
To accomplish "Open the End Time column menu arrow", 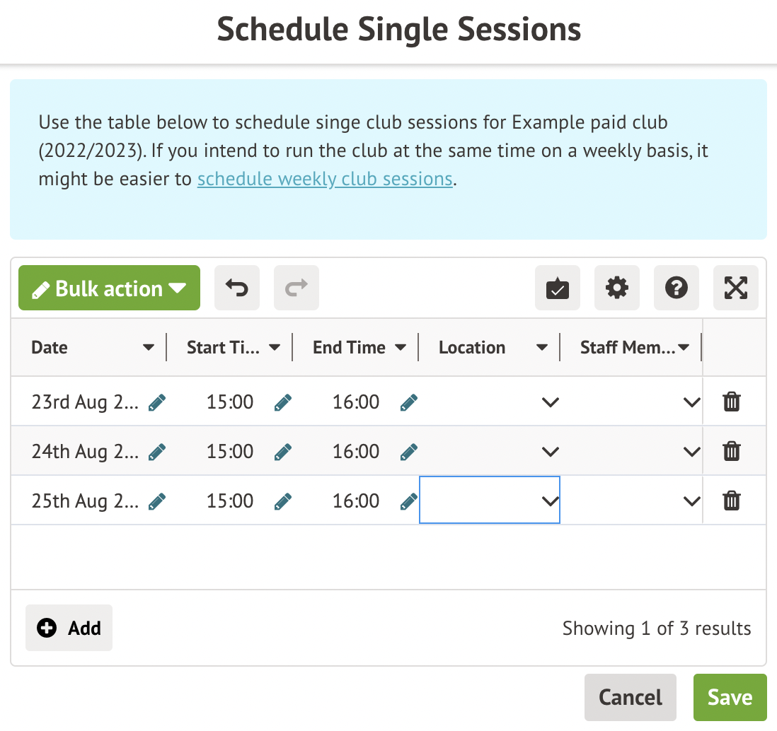I will click(401, 348).
